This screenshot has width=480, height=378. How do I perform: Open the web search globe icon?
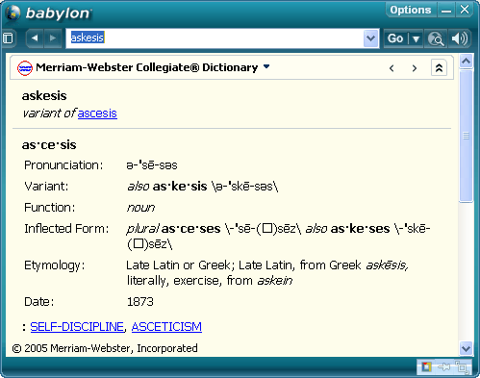[436, 38]
